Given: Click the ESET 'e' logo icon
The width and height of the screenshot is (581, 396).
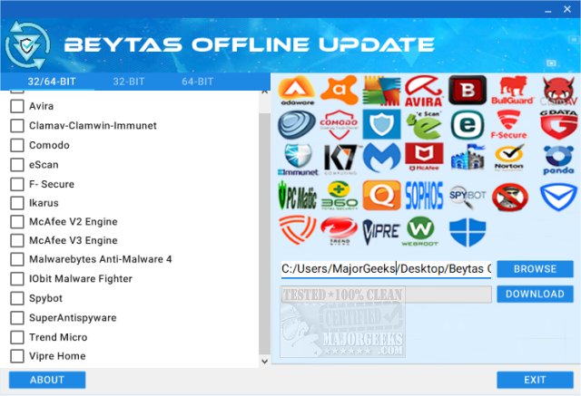Looking at the screenshot, I should tap(468, 125).
